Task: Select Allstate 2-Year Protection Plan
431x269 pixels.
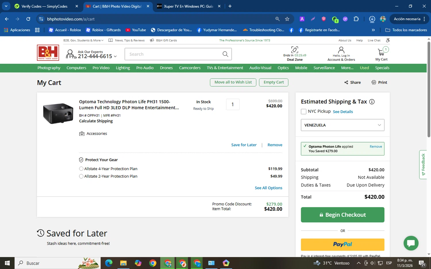Action: (81, 176)
